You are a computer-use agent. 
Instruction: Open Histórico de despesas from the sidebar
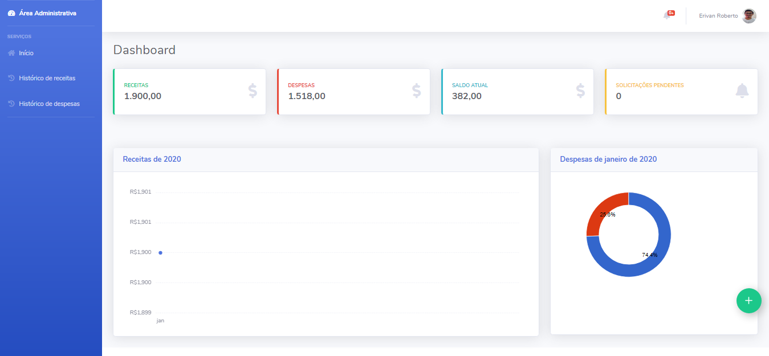[x=49, y=103]
